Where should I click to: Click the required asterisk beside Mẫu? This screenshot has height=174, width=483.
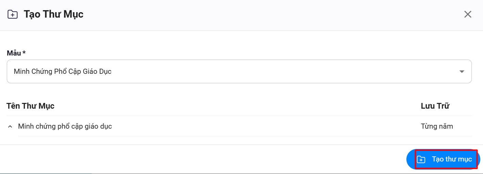24,53
